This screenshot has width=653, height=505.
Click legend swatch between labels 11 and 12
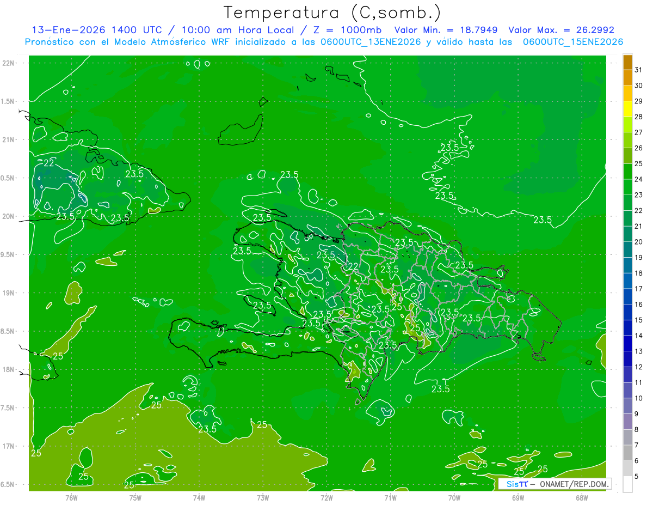click(x=627, y=375)
